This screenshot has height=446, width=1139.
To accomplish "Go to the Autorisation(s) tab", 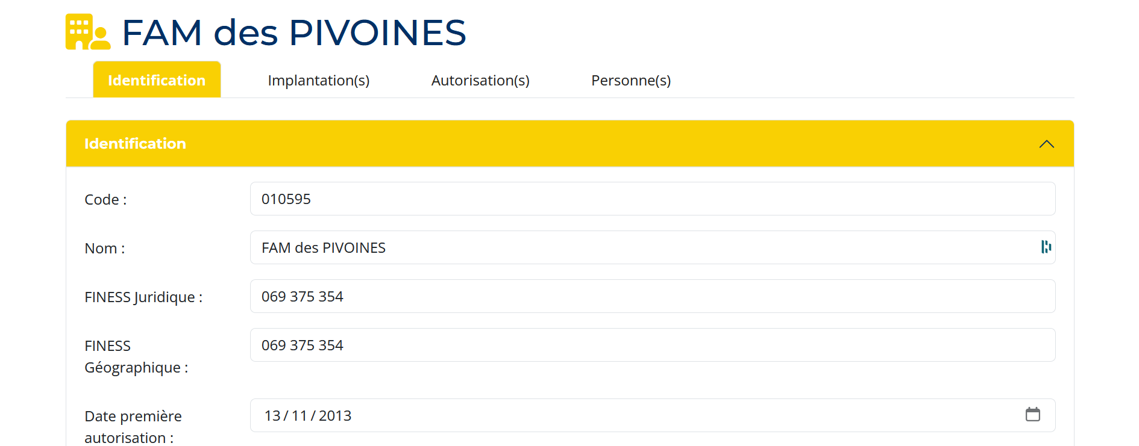I will tap(480, 80).
